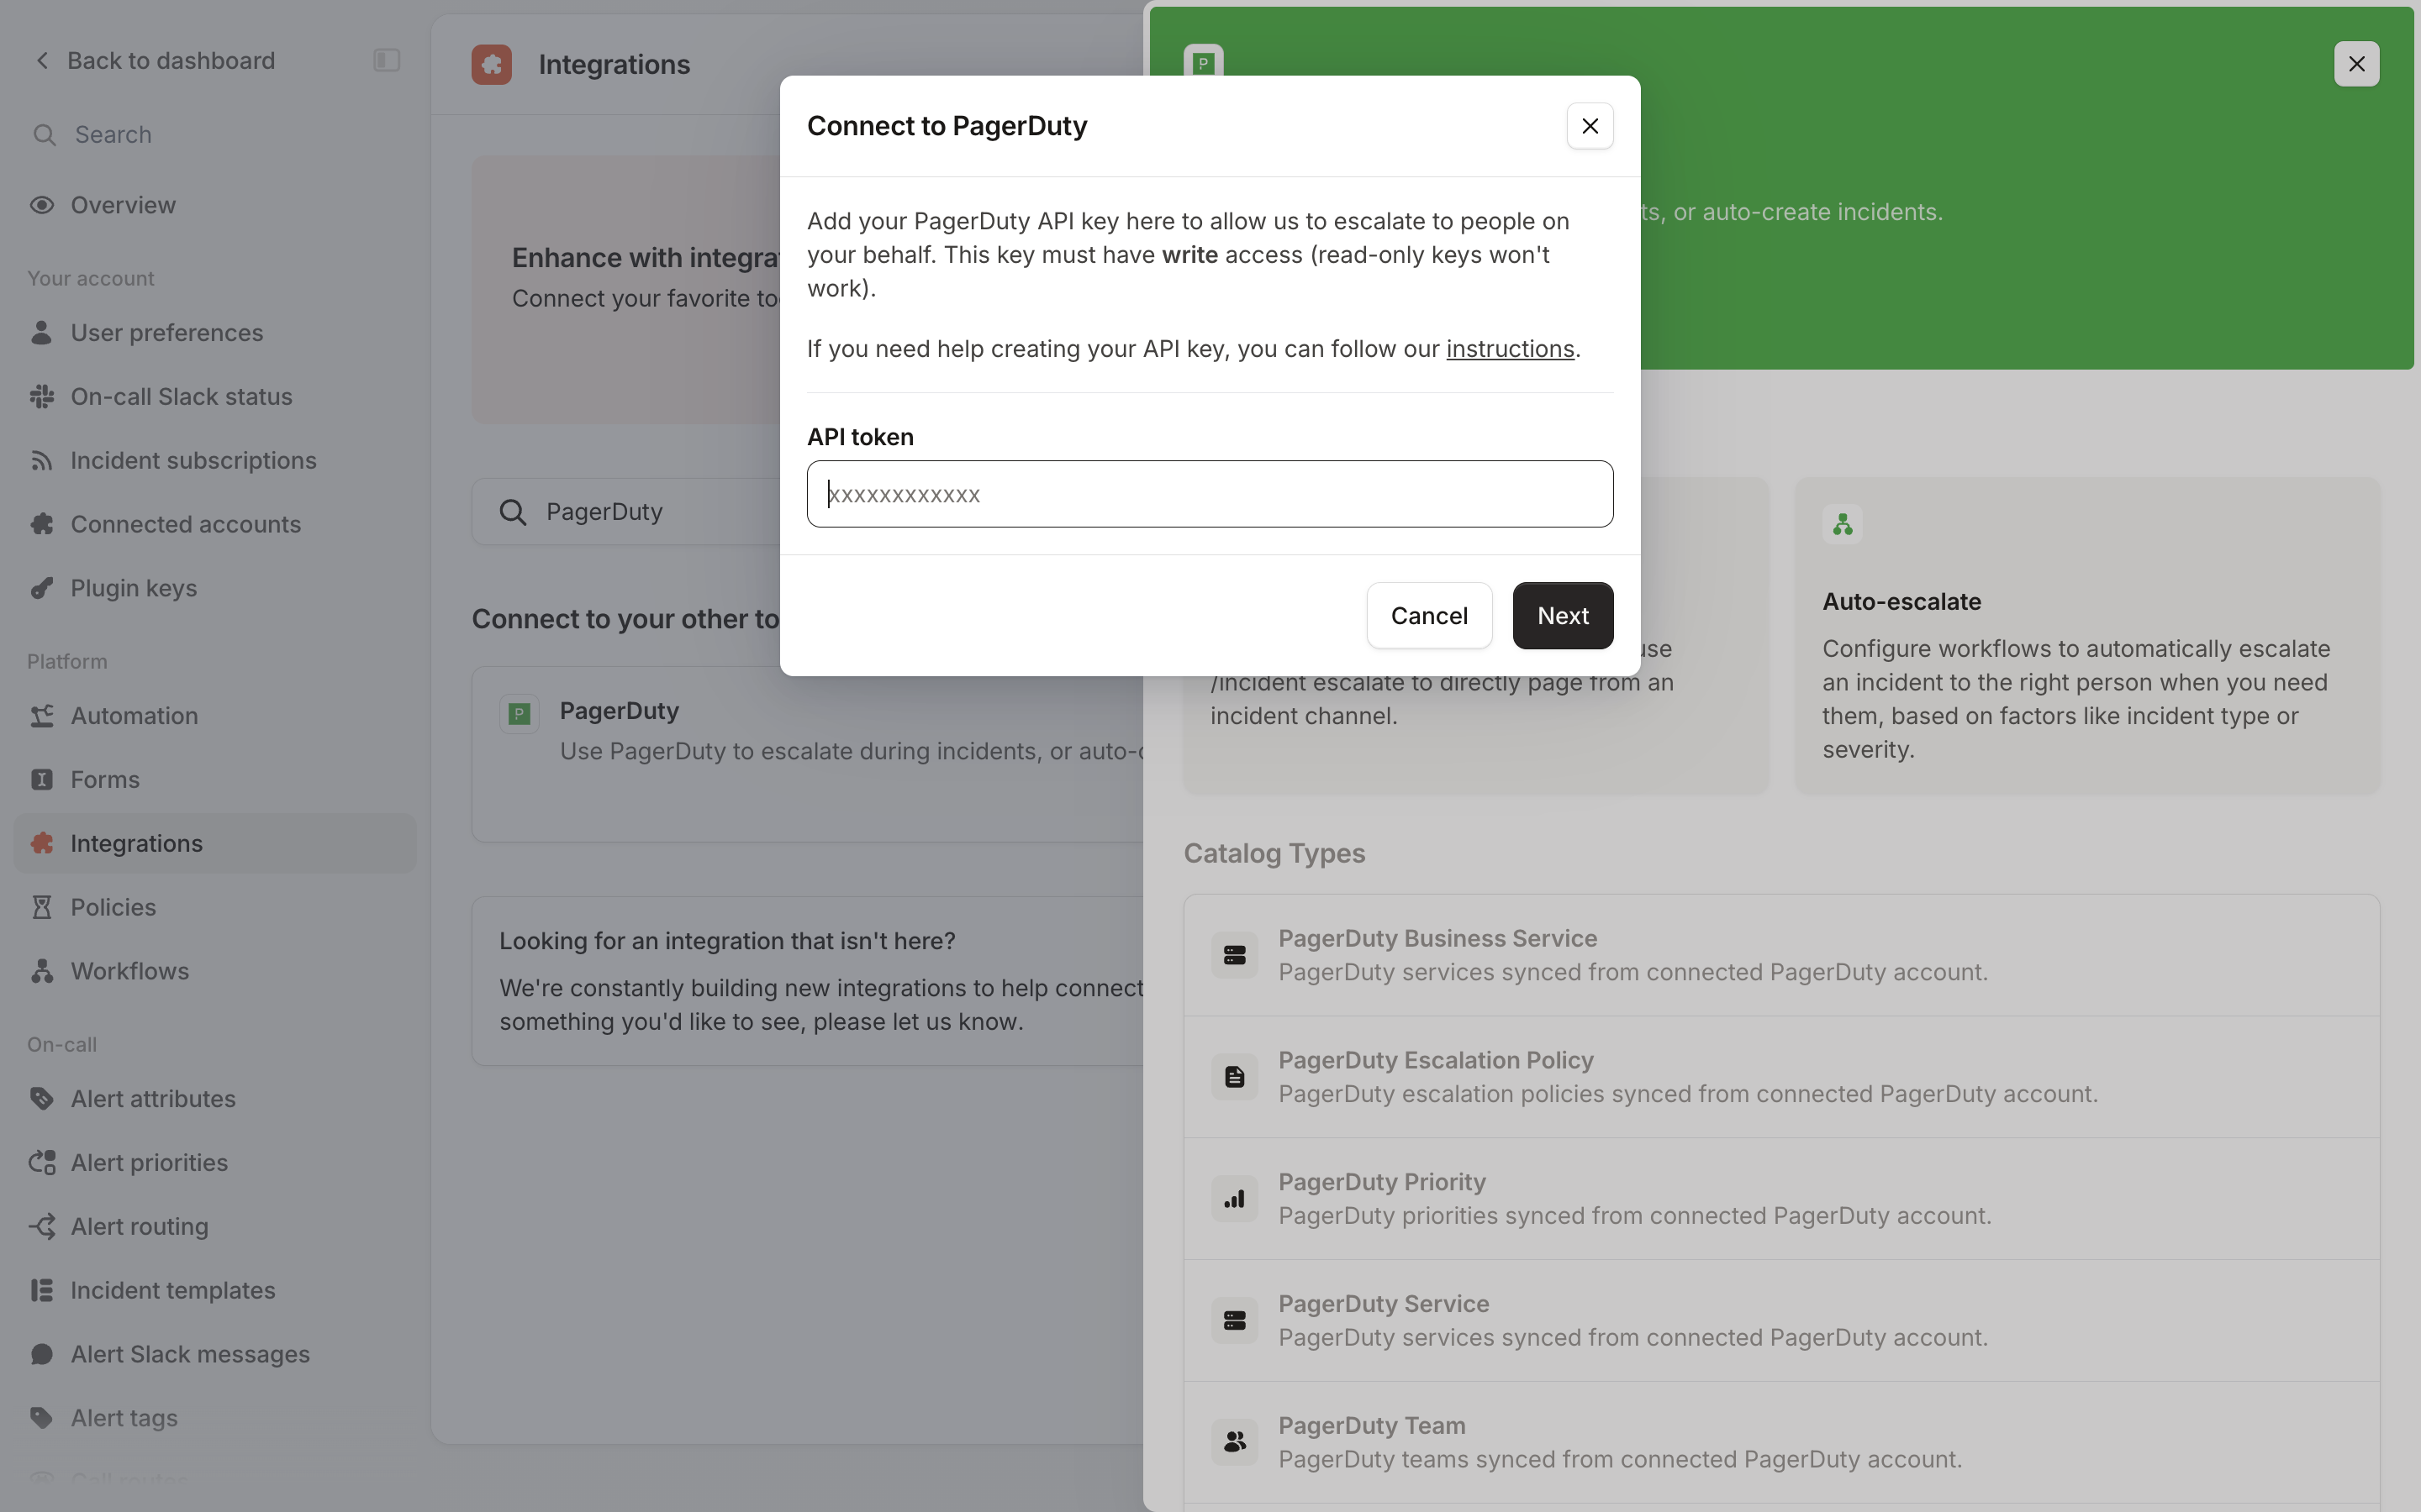Click the Alert tags icon

42,1419
